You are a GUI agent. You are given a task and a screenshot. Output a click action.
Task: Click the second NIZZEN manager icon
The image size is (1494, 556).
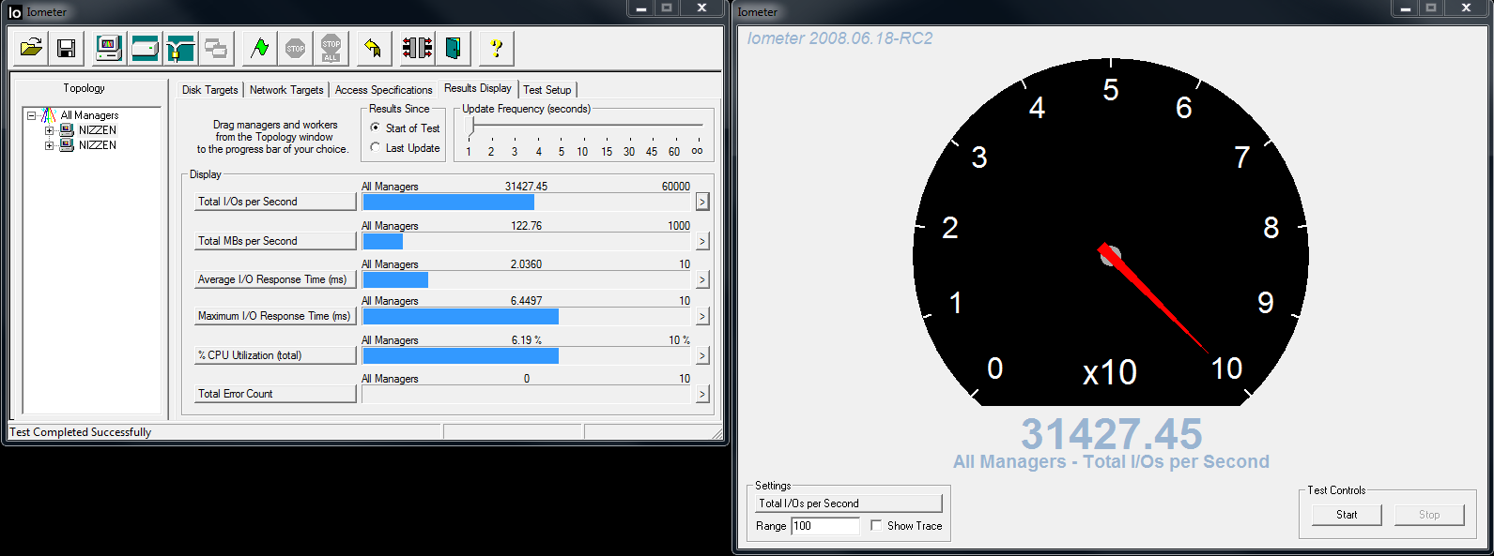click(x=67, y=145)
